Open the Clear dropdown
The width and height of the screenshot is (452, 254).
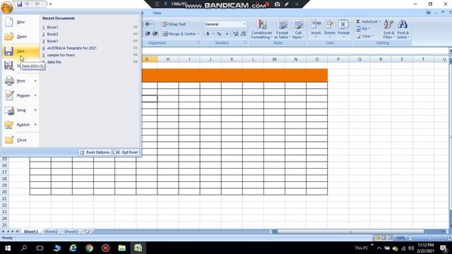click(365, 36)
